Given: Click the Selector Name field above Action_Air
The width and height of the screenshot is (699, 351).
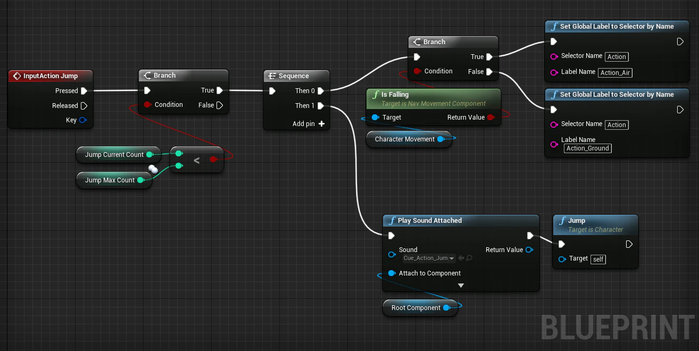Looking at the screenshot, I should click(617, 57).
